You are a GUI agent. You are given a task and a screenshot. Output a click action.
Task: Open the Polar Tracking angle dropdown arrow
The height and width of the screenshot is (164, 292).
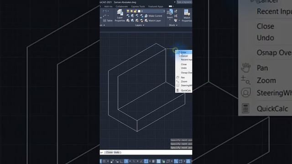tap(130, 161)
